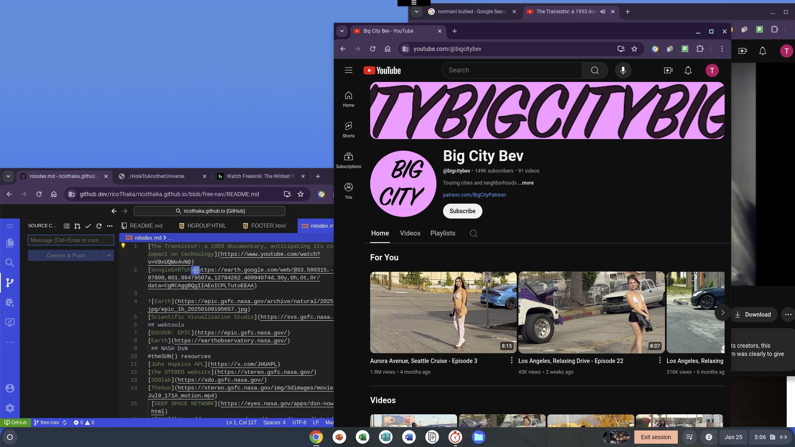Screen dimensions: 795x447
Task: Open Search in github.dev activity bar
Action: pos(10,263)
